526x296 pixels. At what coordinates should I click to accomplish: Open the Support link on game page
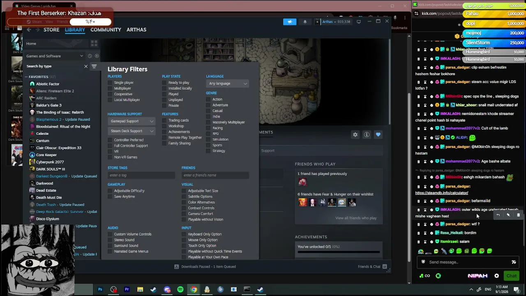click(x=268, y=150)
